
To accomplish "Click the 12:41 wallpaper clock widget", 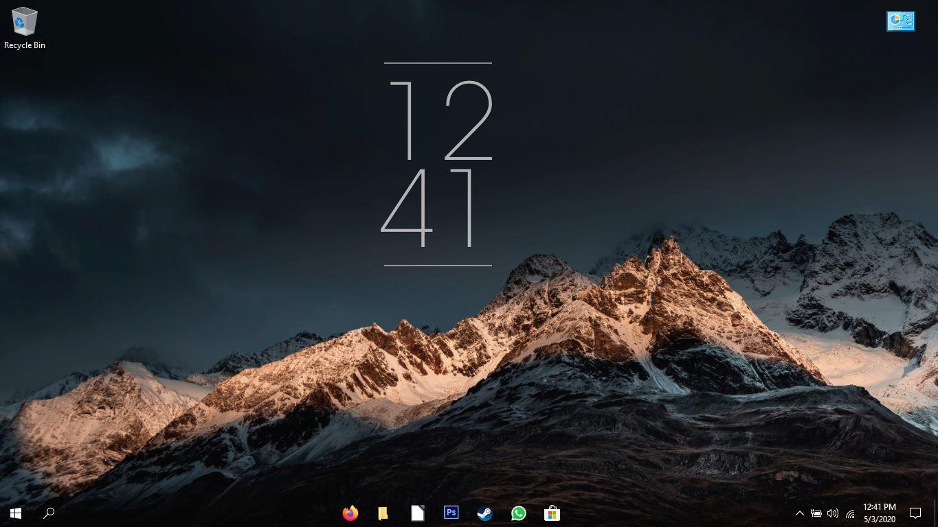I will [x=438, y=165].
